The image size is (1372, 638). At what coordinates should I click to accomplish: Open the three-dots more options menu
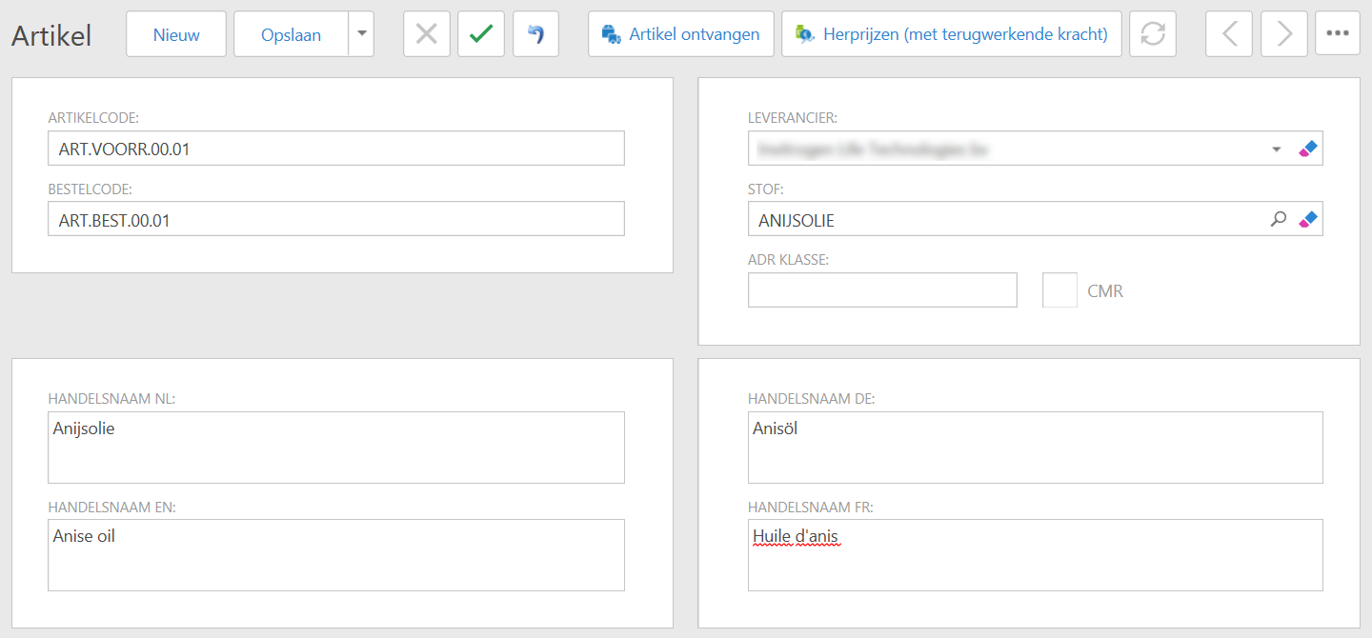pos(1338,34)
